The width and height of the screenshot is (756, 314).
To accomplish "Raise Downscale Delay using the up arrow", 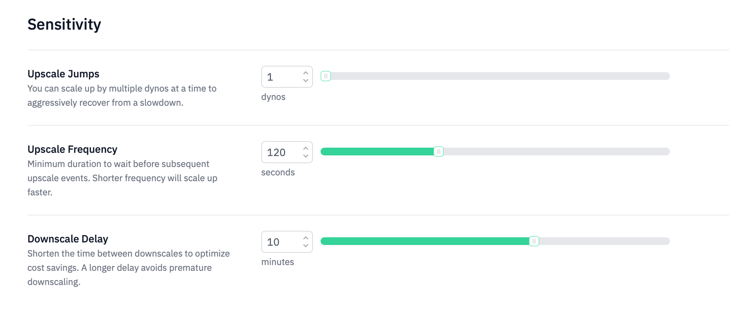I will click(306, 238).
